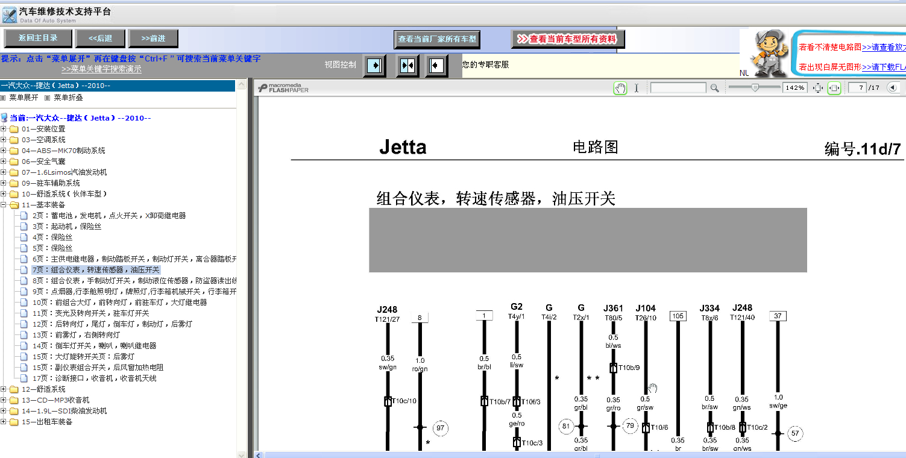This screenshot has height=458, width=906.
Task: Open 6页:主供电继电器 tree item
Action: point(134,259)
